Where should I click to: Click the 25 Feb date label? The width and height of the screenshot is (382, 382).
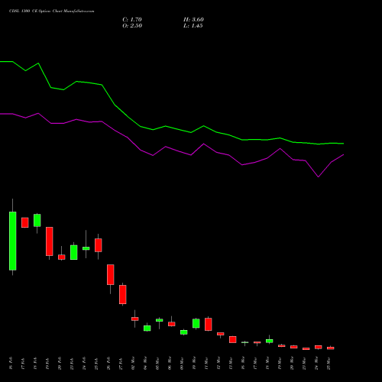[x=96, y=364]
